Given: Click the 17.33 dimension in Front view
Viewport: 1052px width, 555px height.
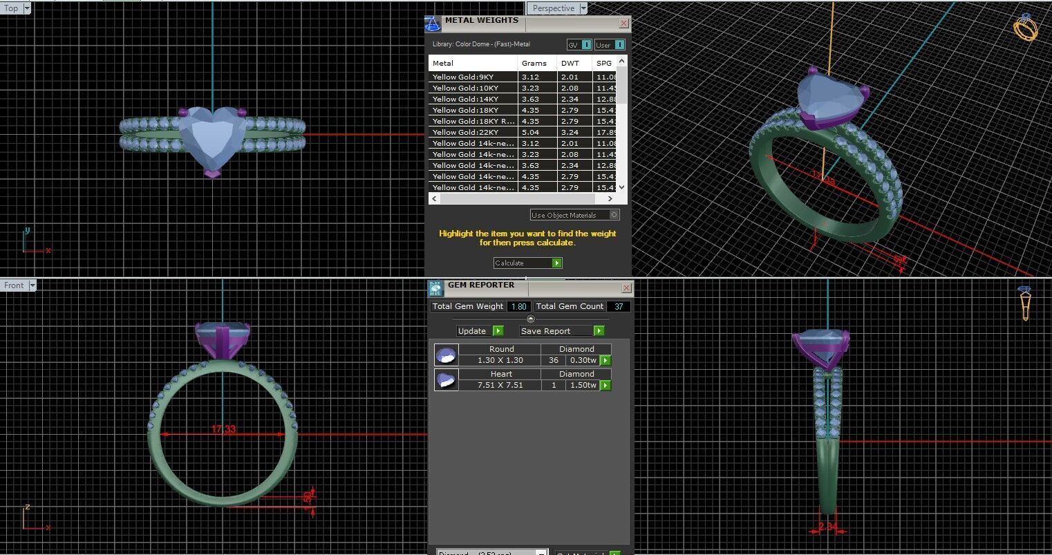Looking at the screenshot, I should coord(223,429).
